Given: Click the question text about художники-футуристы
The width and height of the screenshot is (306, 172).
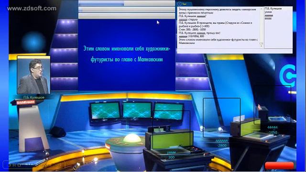Looking at the screenshot, I should click(127, 54).
